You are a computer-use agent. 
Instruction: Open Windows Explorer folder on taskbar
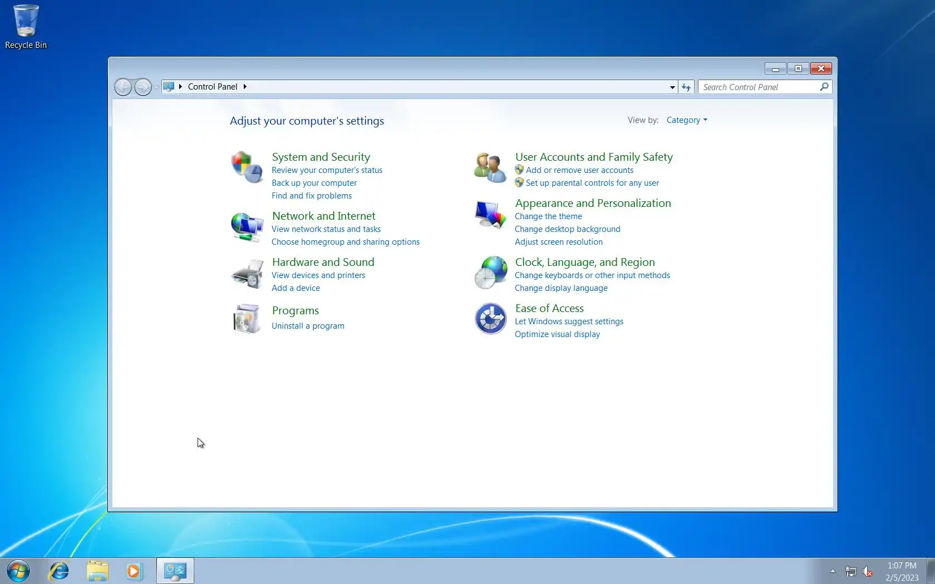pyautogui.click(x=97, y=571)
